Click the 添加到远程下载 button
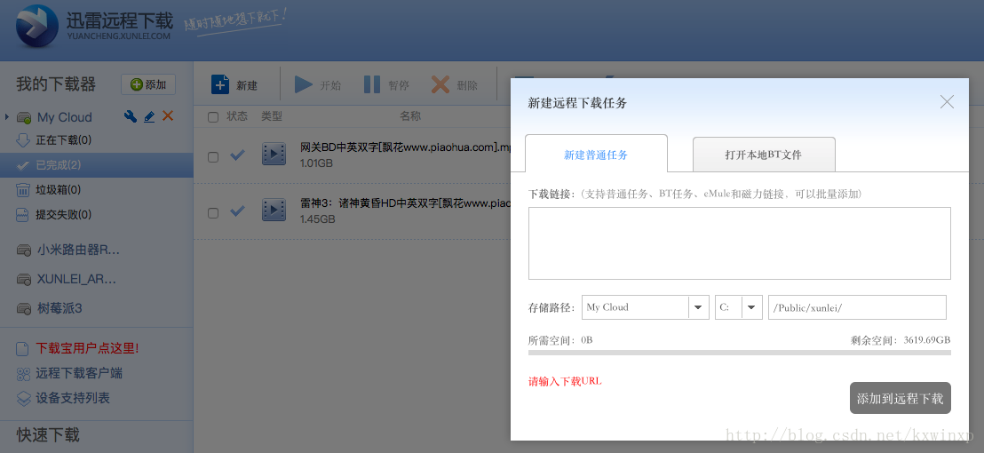Screen dimensions: 984x453 [901, 399]
